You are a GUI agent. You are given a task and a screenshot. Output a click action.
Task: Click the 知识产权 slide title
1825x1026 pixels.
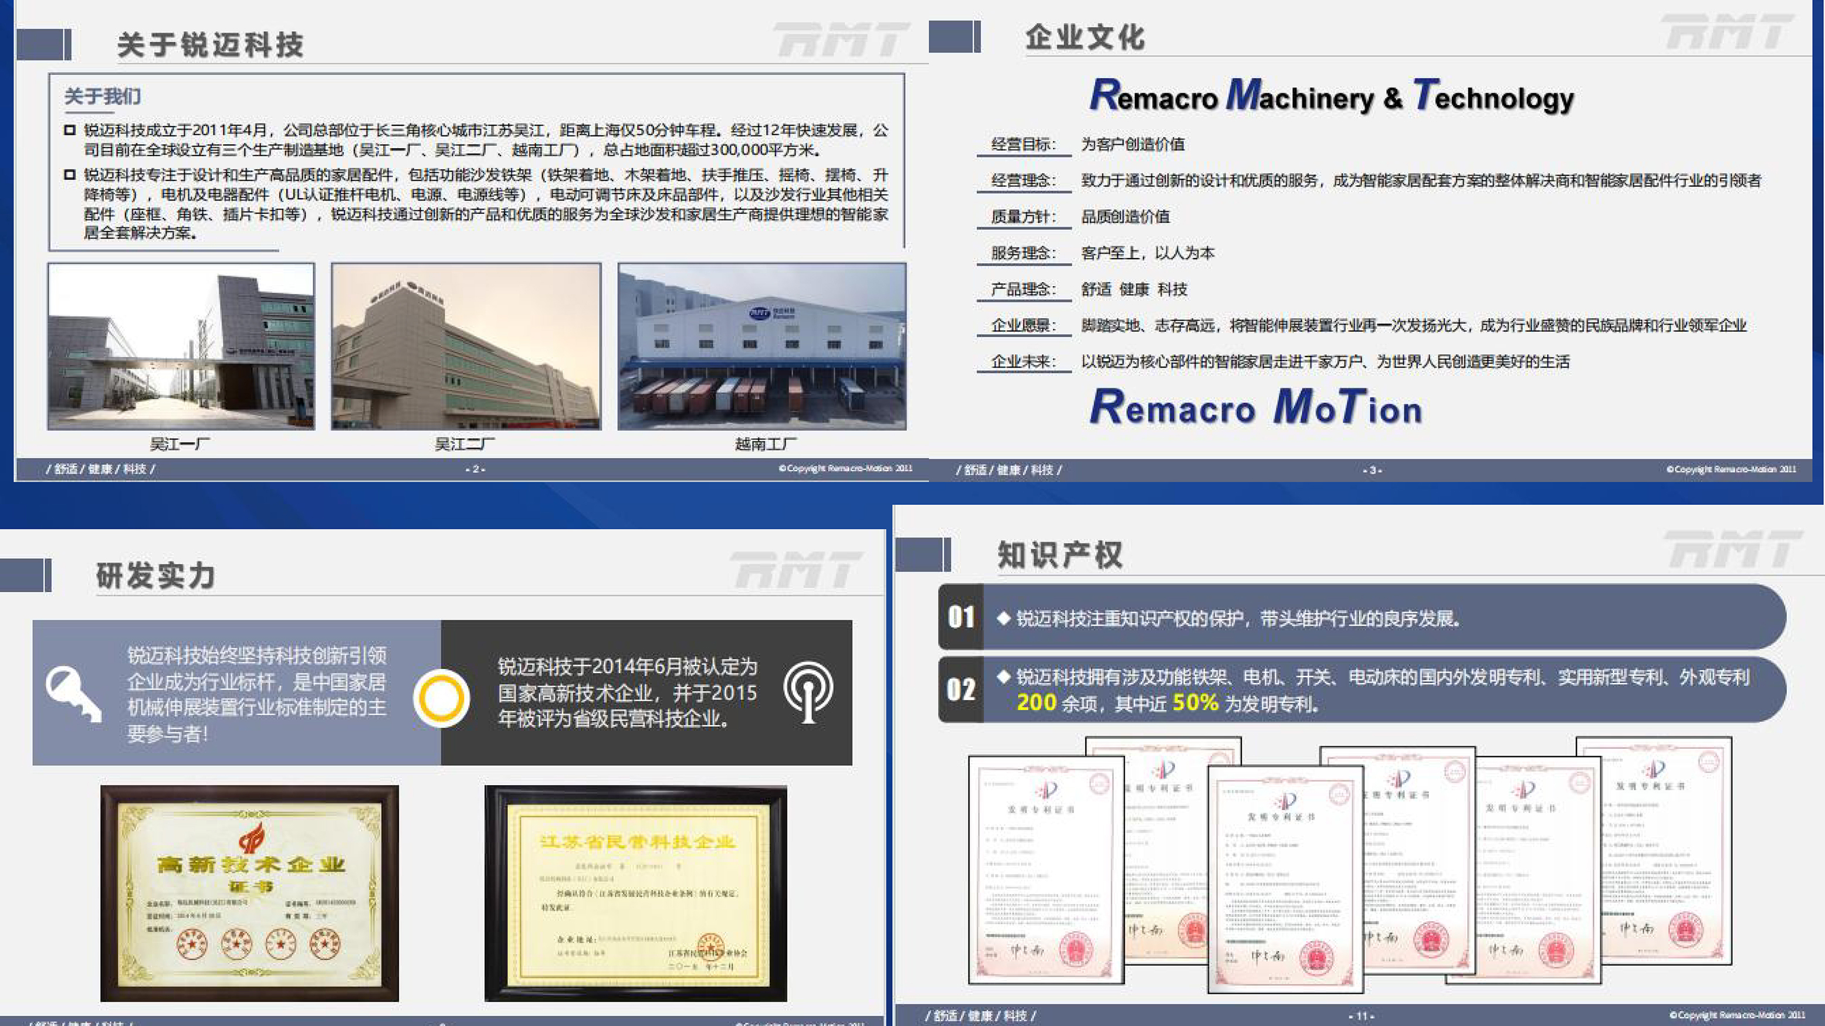coord(1060,555)
